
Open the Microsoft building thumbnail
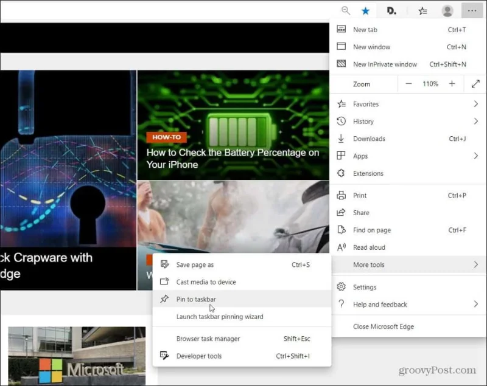(x=77, y=356)
